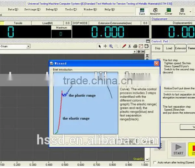The height and width of the screenshot is (168, 195).
Task: Switch to the Extension control tab
Action: pyautogui.click(x=180, y=48)
